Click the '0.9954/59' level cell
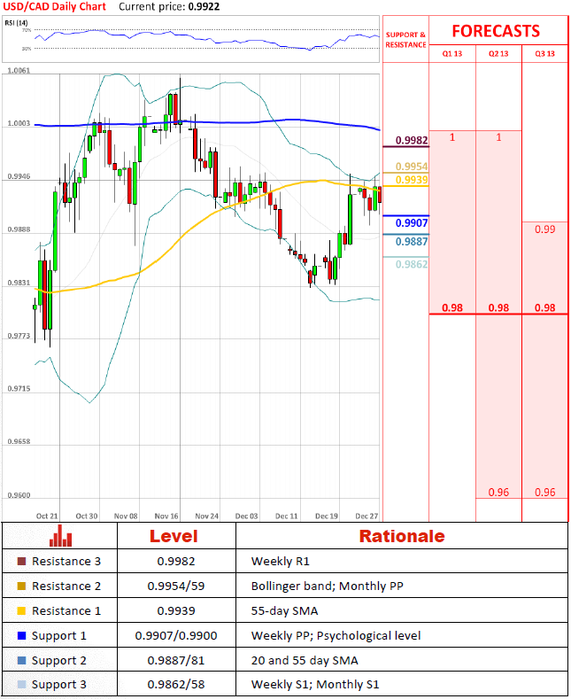 pos(176,586)
